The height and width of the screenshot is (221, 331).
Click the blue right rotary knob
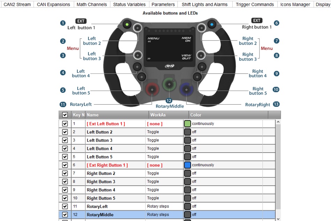click(186, 90)
